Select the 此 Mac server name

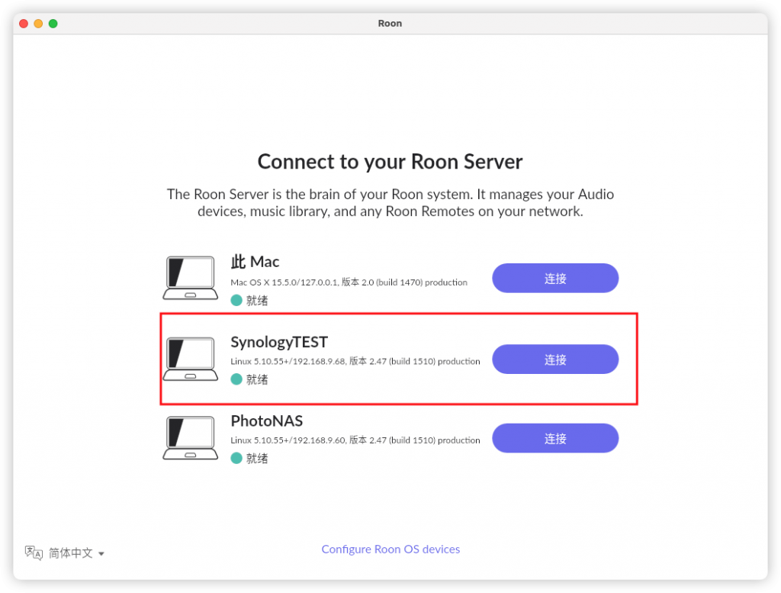click(x=255, y=262)
